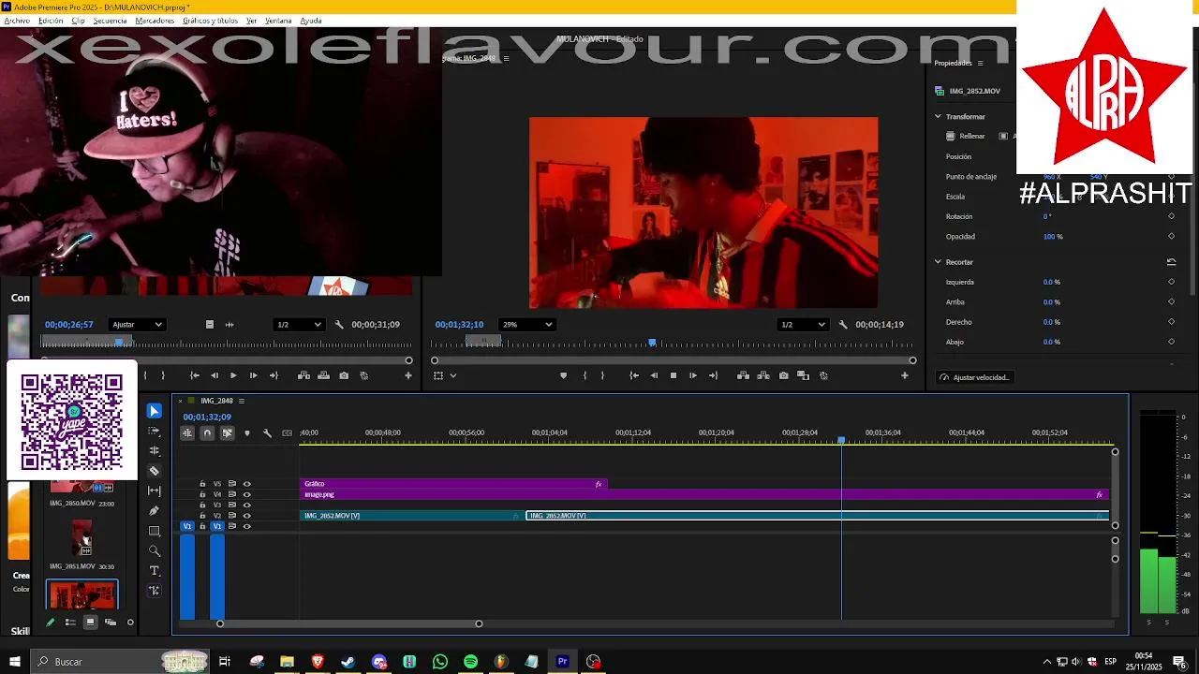The height and width of the screenshot is (674, 1199).
Task: Open Propiedades panel menu
Action: pyautogui.click(x=981, y=63)
